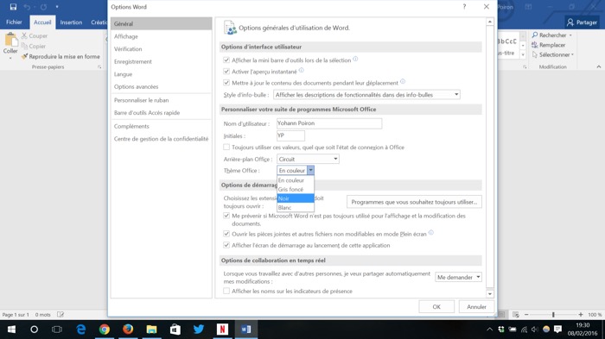
Task: Click the Sélectionner cursor icon
Action: (x=535, y=54)
